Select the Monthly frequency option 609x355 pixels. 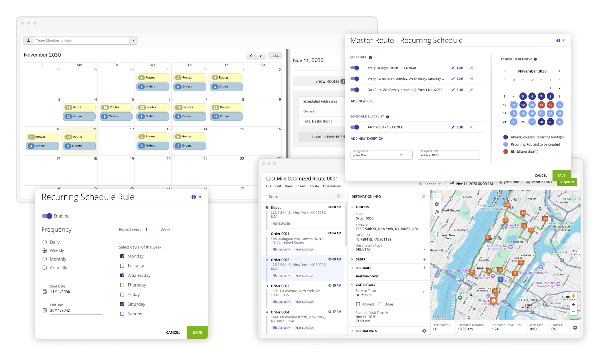45,259
